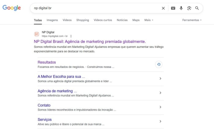
Task: Open the 'A Melhor Escolha para sua ...' sitelink
Action: click(61, 76)
